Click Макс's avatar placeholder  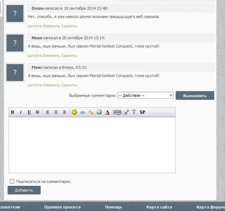15,72
